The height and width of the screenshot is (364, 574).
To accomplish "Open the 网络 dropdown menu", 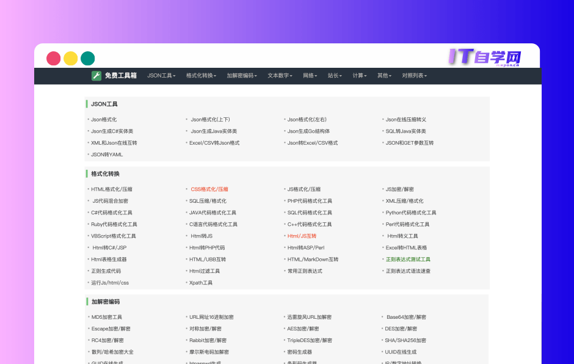I will coord(309,76).
